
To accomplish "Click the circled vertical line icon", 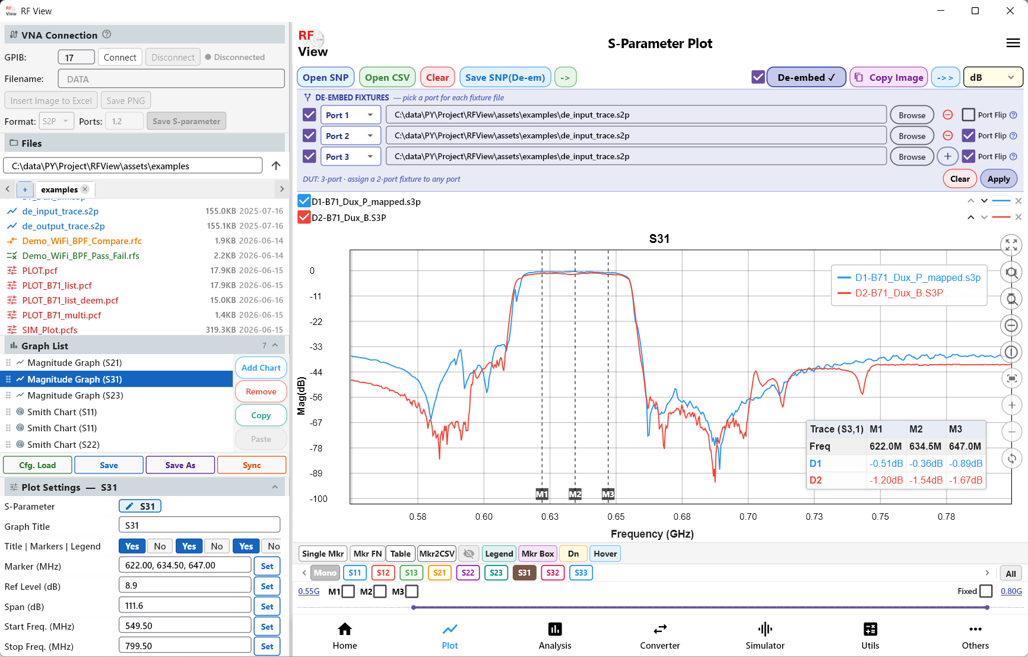I will 1011,352.
